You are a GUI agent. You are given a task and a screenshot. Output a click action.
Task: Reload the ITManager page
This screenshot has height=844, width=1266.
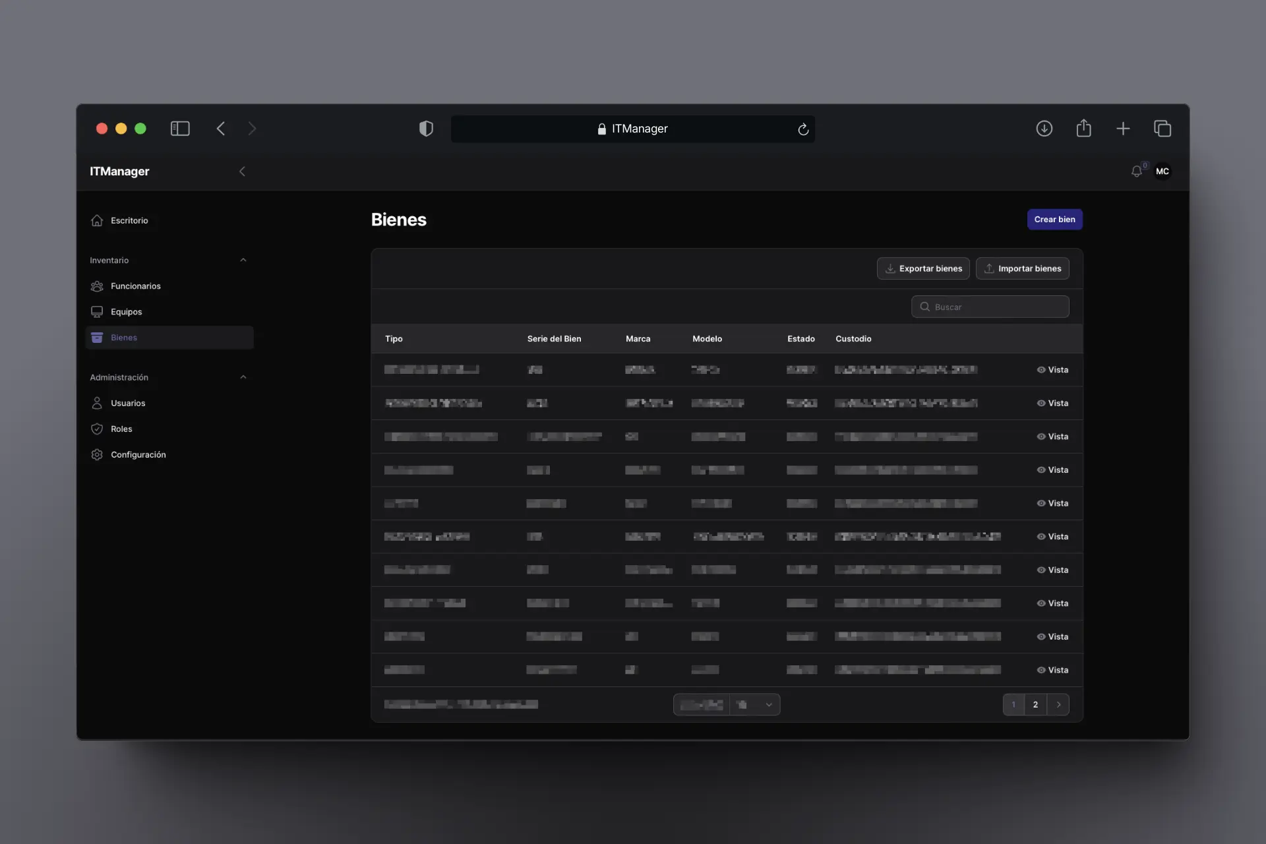click(x=802, y=129)
